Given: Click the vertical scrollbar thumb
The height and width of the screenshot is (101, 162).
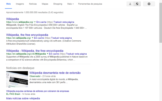Looking at the screenshot, I should click(x=161, y=23).
